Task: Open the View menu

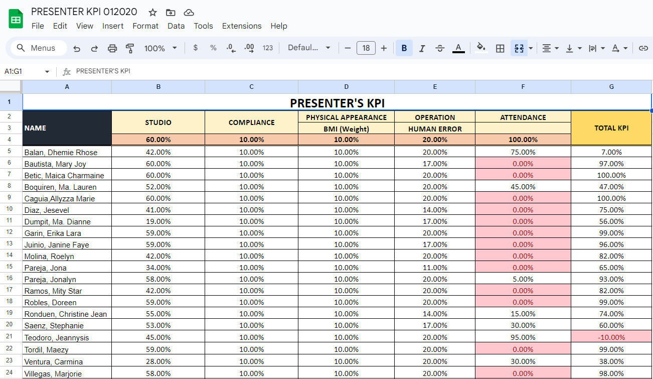Action: click(x=85, y=26)
